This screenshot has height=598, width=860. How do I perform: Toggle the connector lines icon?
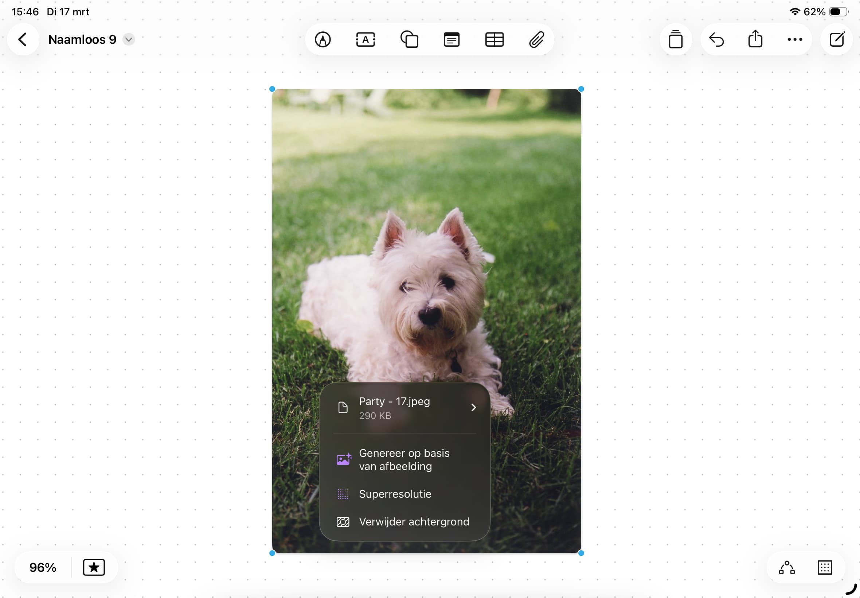click(x=787, y=567)
